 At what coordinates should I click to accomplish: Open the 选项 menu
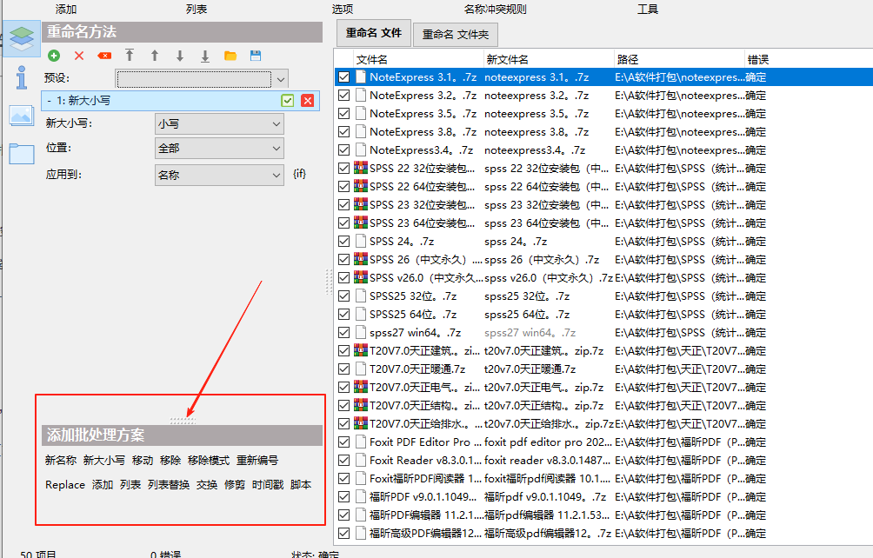(x=343, y=10)
